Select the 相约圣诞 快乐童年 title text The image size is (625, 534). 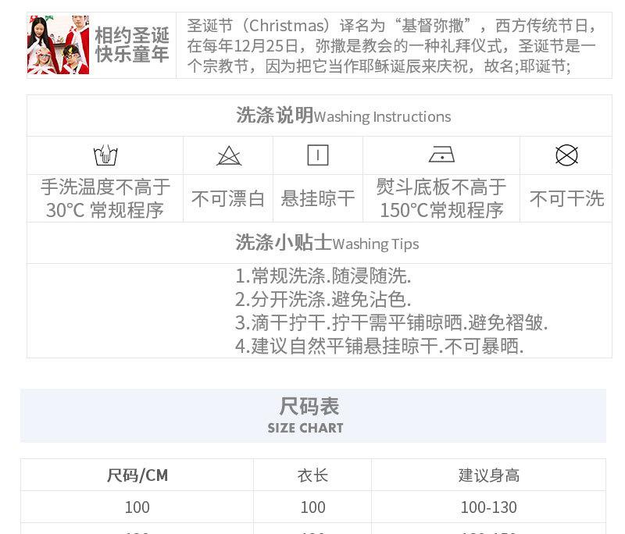[132, 44]
